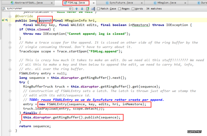Place cursor on the append method name

coord(45,21)
